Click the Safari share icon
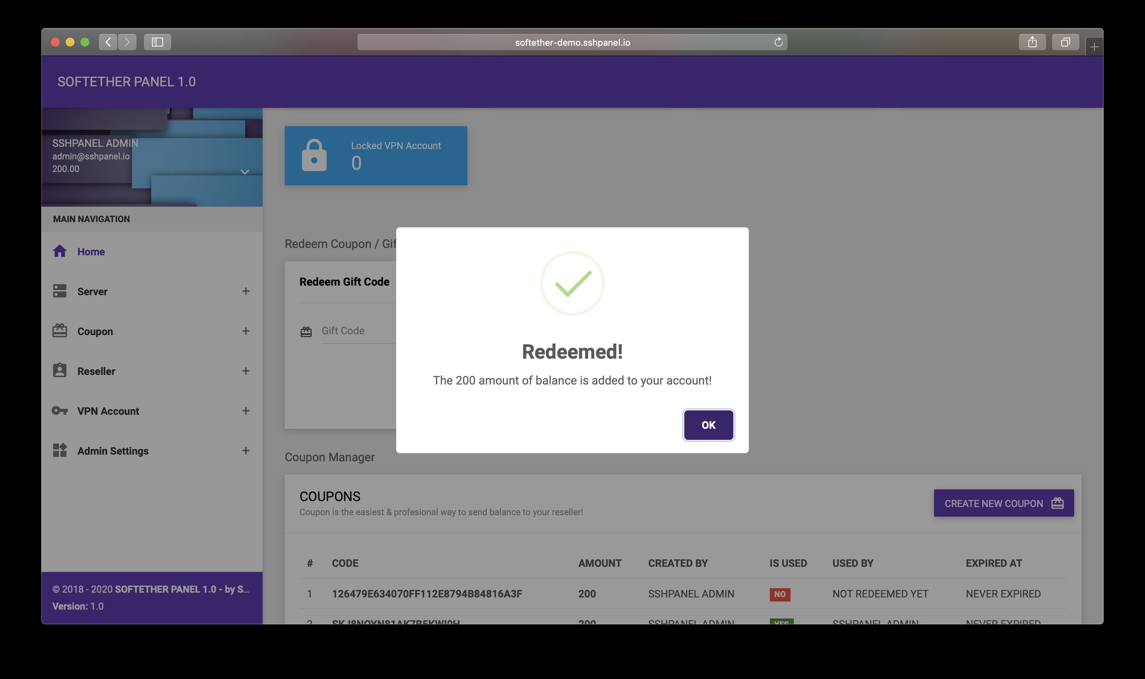This screenshot has width=1145, height=679. [1032, 42]
